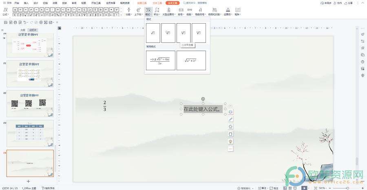Click the Collaborate (协作) button
The width and height of the screenshot is (367, 190).
click(338, 3)
